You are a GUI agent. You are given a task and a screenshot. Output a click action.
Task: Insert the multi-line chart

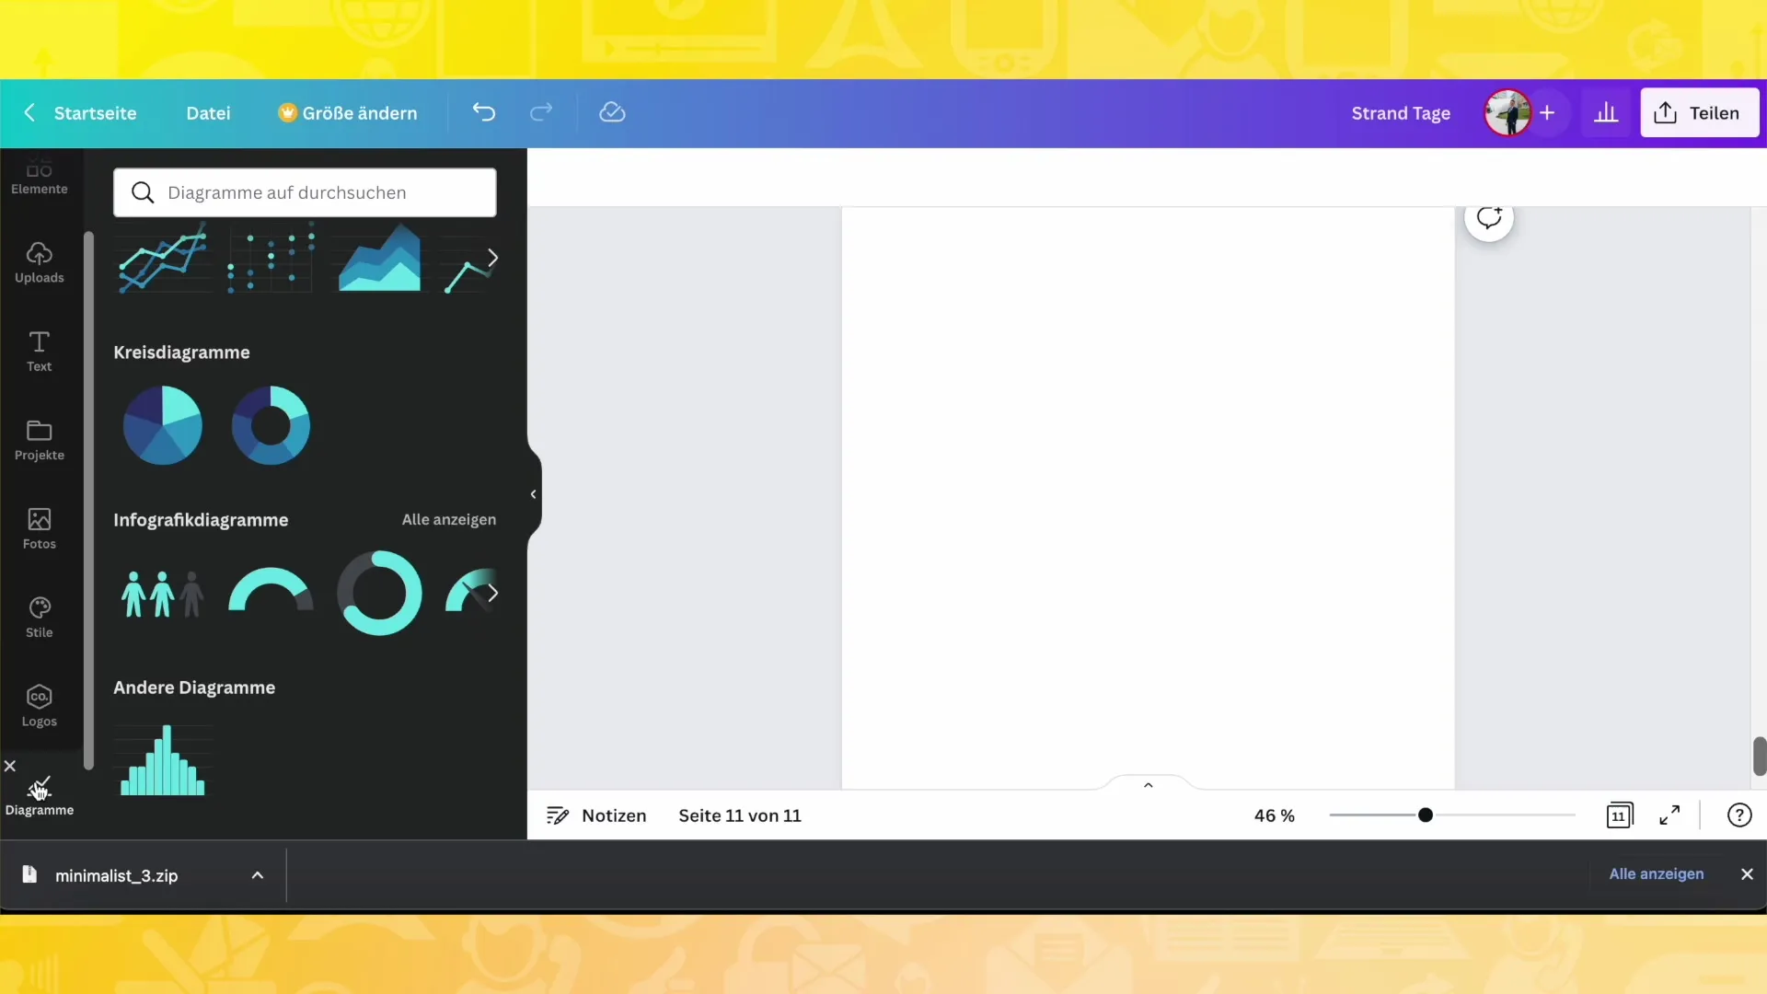pos(163,258)
